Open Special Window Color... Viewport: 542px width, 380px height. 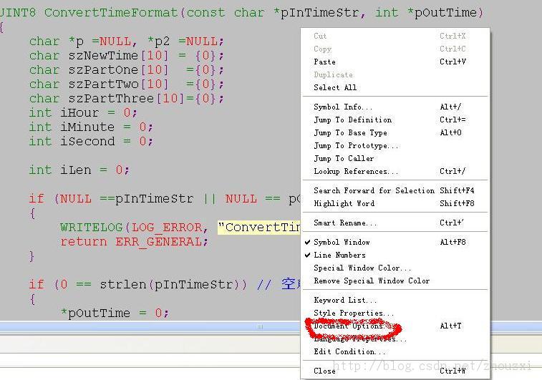click(x=395, y=268)
